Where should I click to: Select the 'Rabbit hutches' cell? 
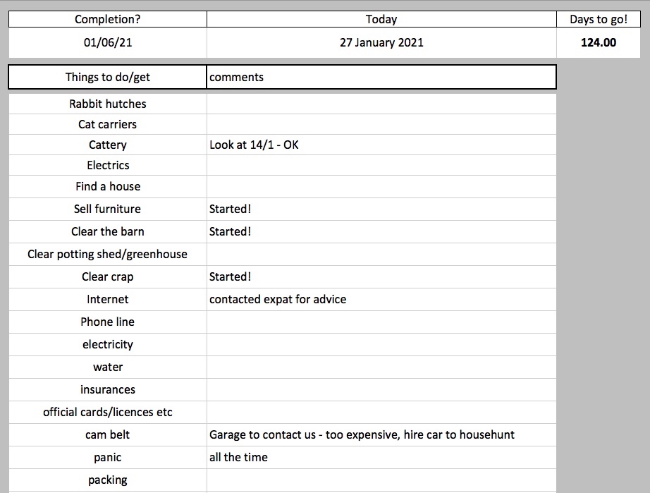[x=108, y=104]
